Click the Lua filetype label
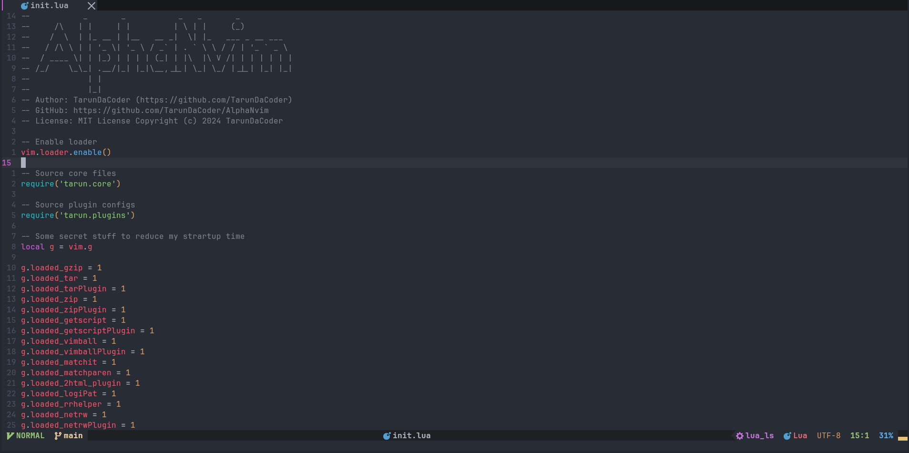This screenshot has width=909, height=453. point(800,436)
